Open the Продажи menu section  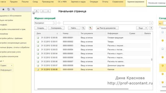(x=14, y=2)
